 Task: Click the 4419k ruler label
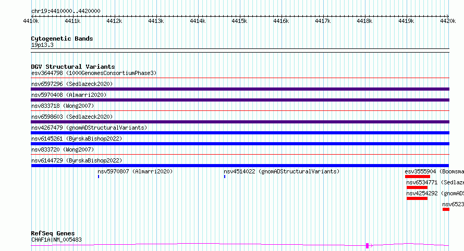[406, 21]
